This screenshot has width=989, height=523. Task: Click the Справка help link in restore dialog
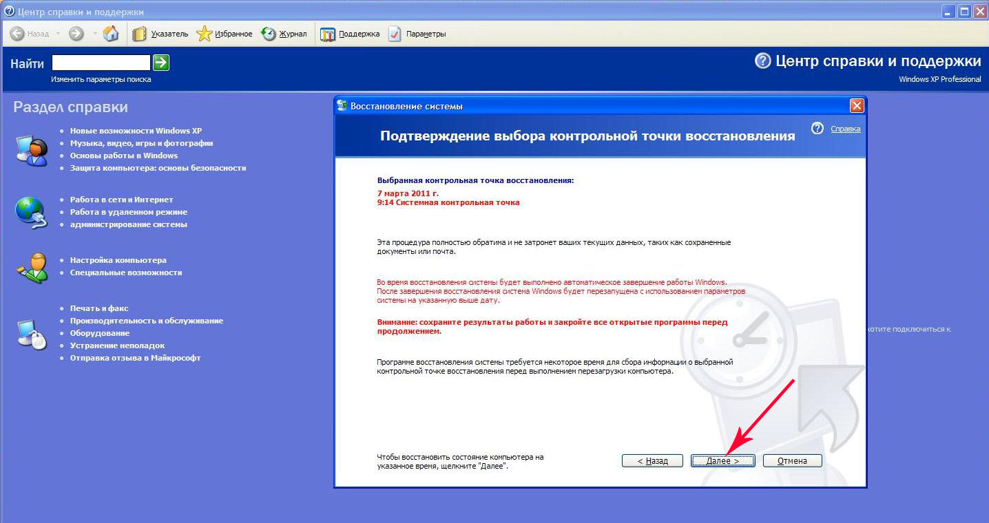pos(845,129)
